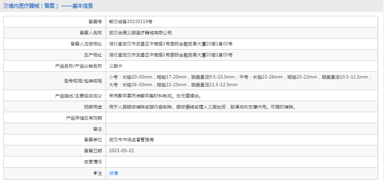Click the heading 境内医疗器械（备案）——基本信息

[51, 6]
